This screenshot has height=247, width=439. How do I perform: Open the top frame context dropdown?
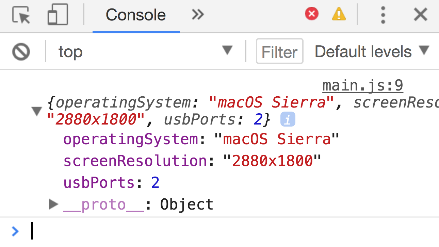[x=143, y=51]
